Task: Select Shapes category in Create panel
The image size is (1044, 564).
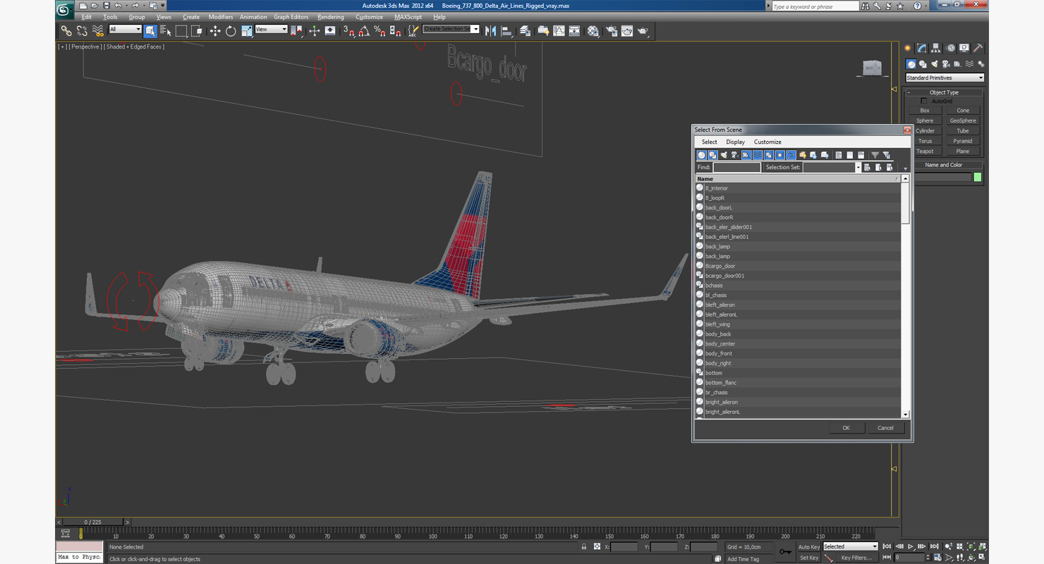Action: [x=923, y=64]
